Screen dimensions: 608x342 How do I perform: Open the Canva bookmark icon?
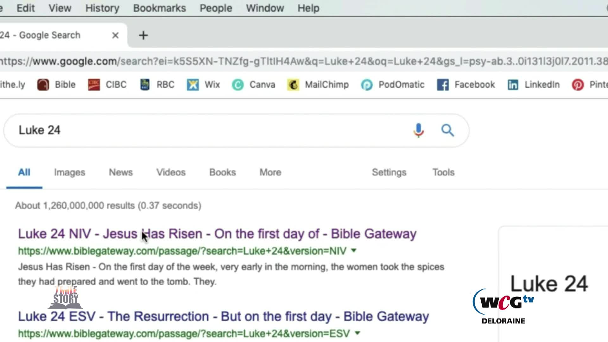[238, 85]
